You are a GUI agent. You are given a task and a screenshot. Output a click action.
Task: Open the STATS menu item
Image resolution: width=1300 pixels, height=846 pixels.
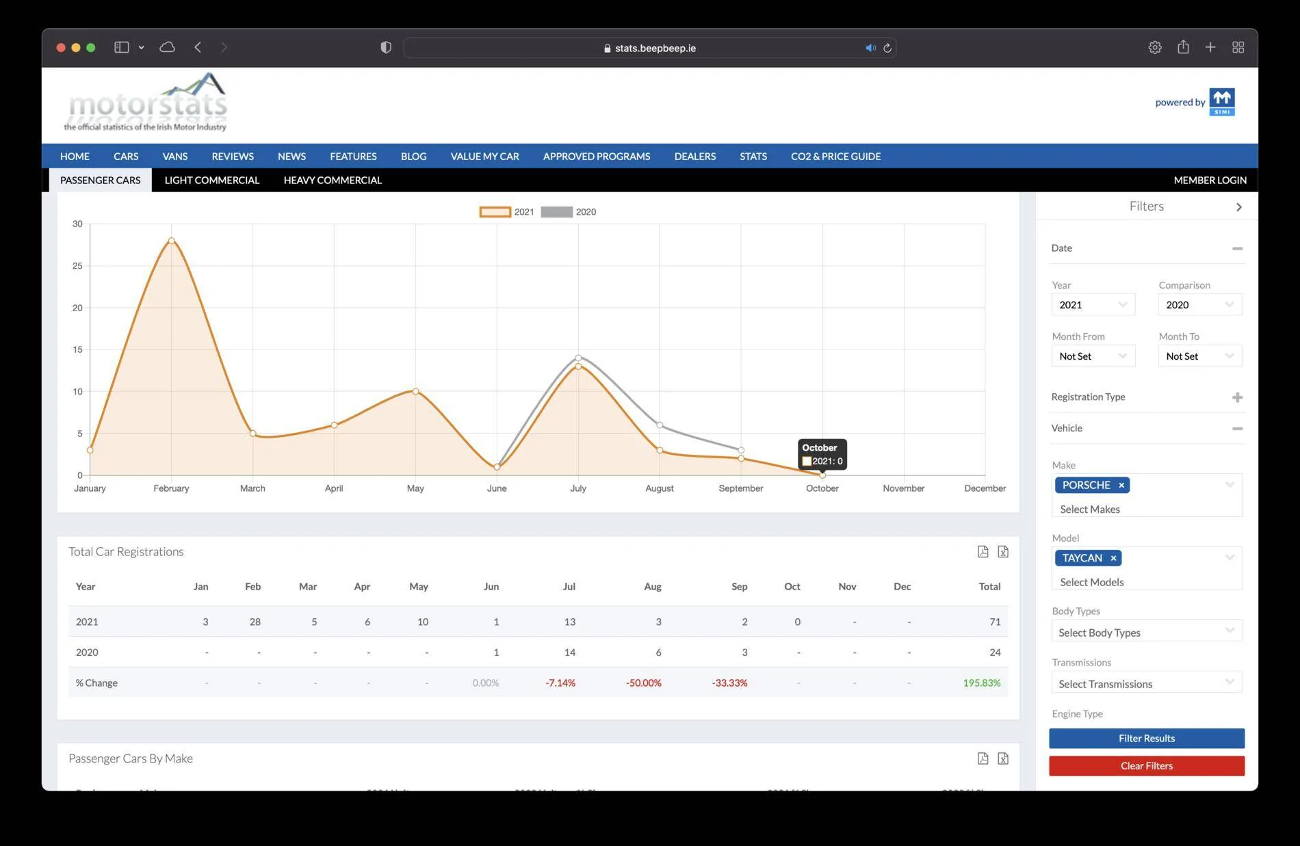coord(753,156)
